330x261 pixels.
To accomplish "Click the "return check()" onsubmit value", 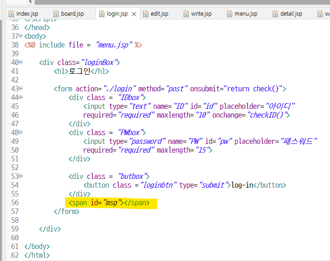I will 253,89.
